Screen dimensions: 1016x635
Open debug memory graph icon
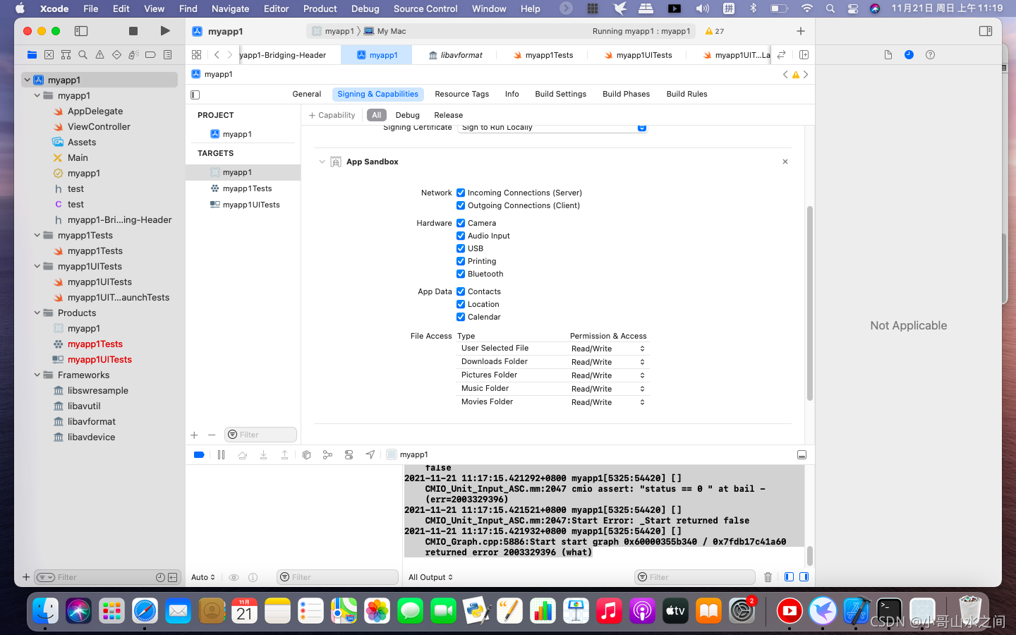click(x=327, y=455)
